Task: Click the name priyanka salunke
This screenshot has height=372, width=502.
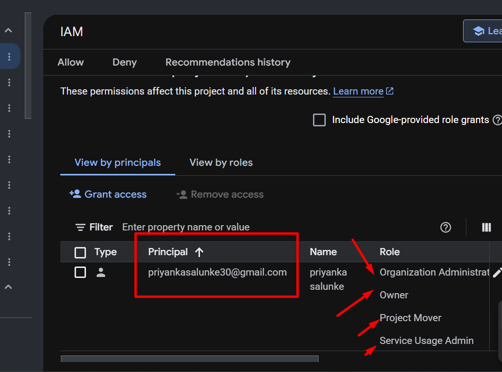Action: click(328, 279)
